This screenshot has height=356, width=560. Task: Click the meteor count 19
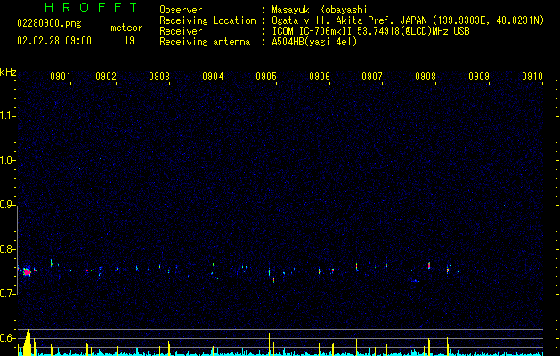pyautogui.click(x=129, y=41)
